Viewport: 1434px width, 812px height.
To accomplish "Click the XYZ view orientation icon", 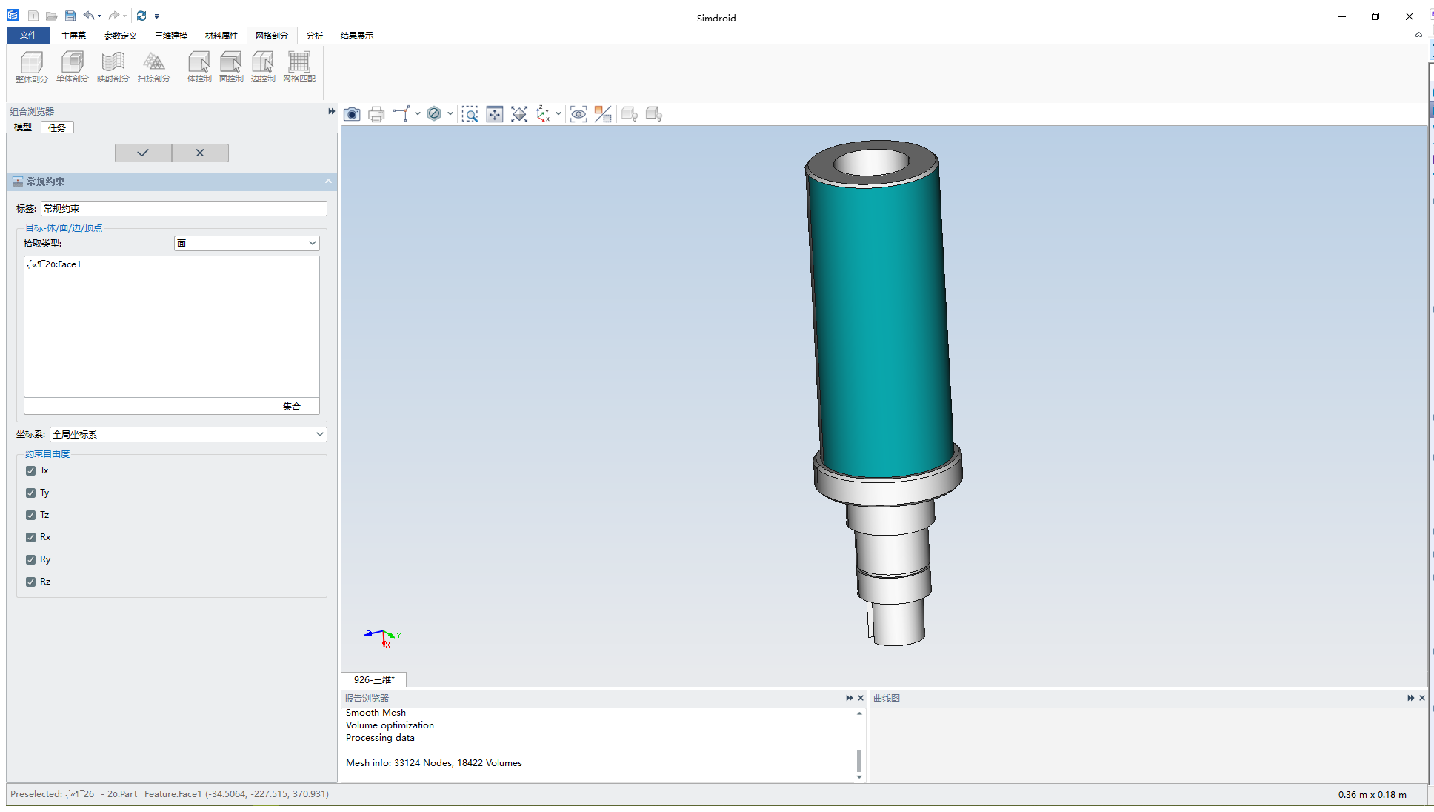I will pyautogui.click(x=544, y=114).
